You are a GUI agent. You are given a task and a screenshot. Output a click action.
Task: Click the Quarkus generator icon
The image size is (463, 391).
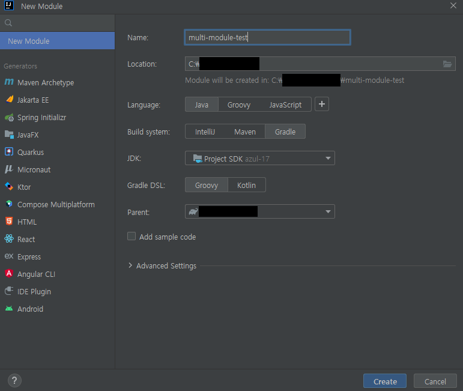9,152
